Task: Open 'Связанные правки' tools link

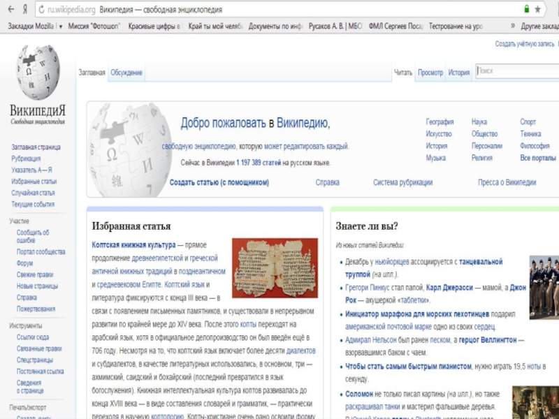Action: pos(39,348)
